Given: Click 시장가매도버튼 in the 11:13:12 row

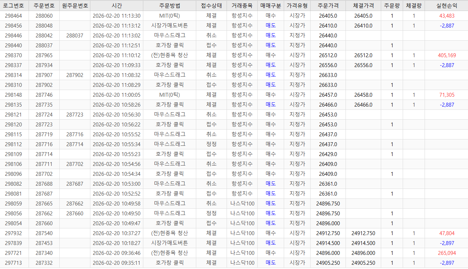Looking at the screenshot, I should click(x=169, y=26).
